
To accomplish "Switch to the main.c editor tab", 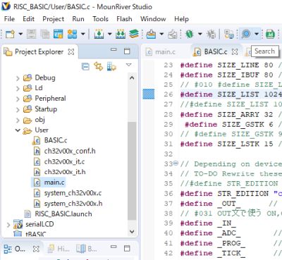I will 161,51.
